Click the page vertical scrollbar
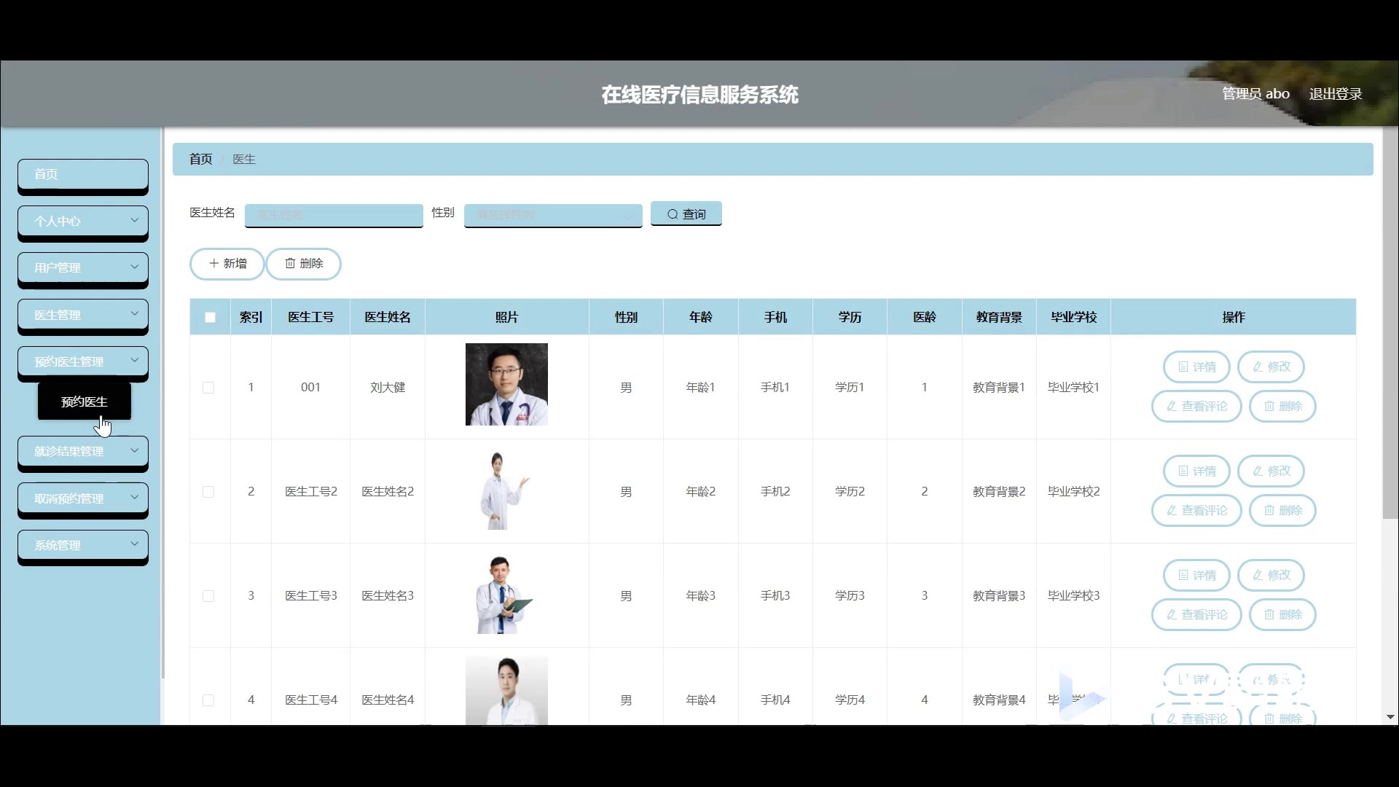The width and height of the screenshot is (1399, 787). [x=1390, y=324]
